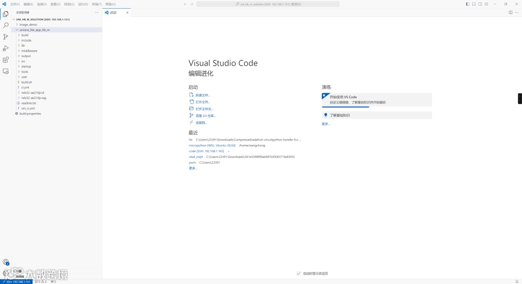Click the 克隆 Git 仓库 link

(206, 116)
